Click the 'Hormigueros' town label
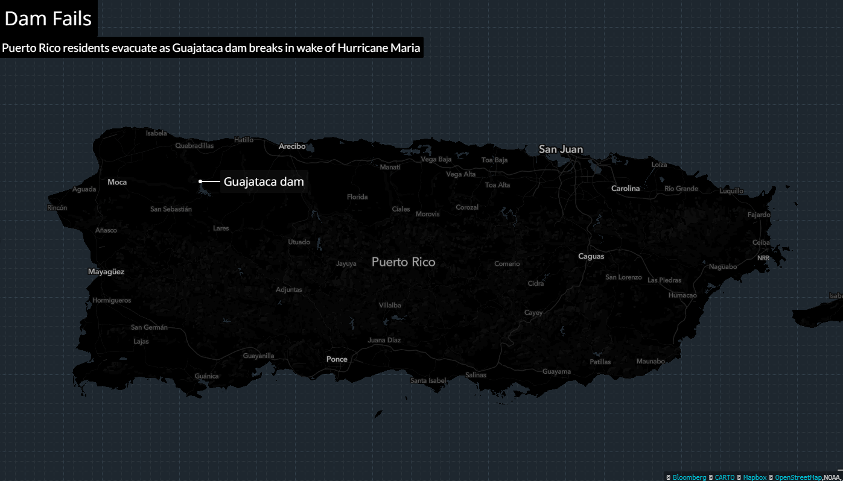 click(112, 300)
